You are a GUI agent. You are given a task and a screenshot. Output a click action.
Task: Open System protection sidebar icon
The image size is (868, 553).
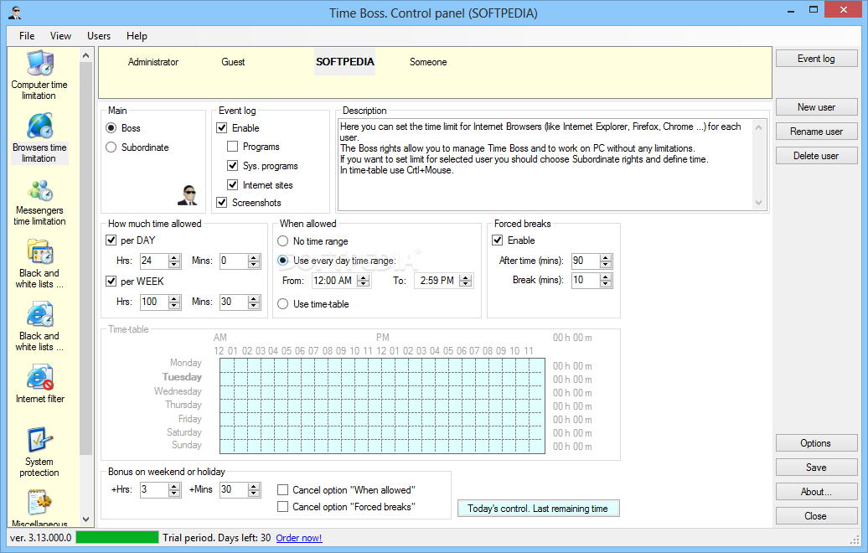[x=39, y=441]
